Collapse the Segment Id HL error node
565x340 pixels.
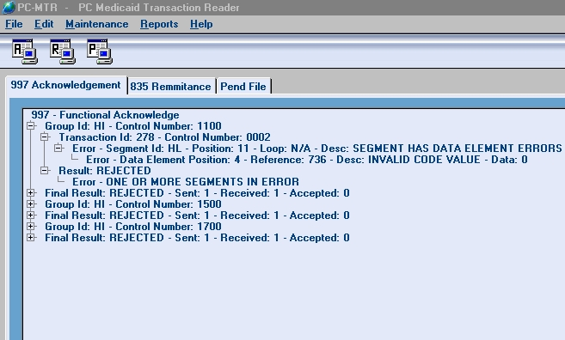tap(58, 149)
